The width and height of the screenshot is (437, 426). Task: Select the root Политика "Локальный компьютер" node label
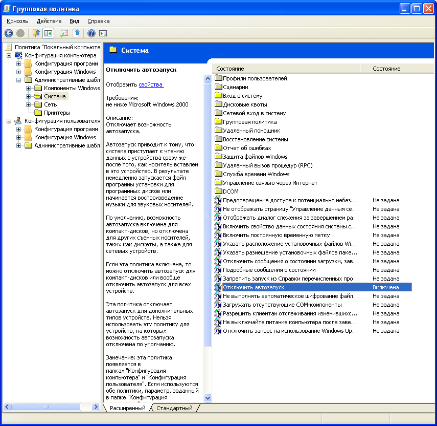tap(57, 47)
